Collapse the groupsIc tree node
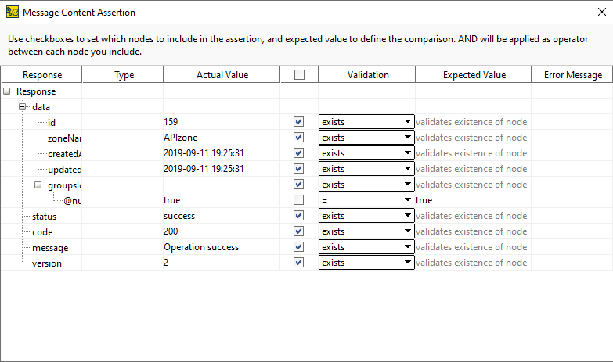 [x=38, y=185]
